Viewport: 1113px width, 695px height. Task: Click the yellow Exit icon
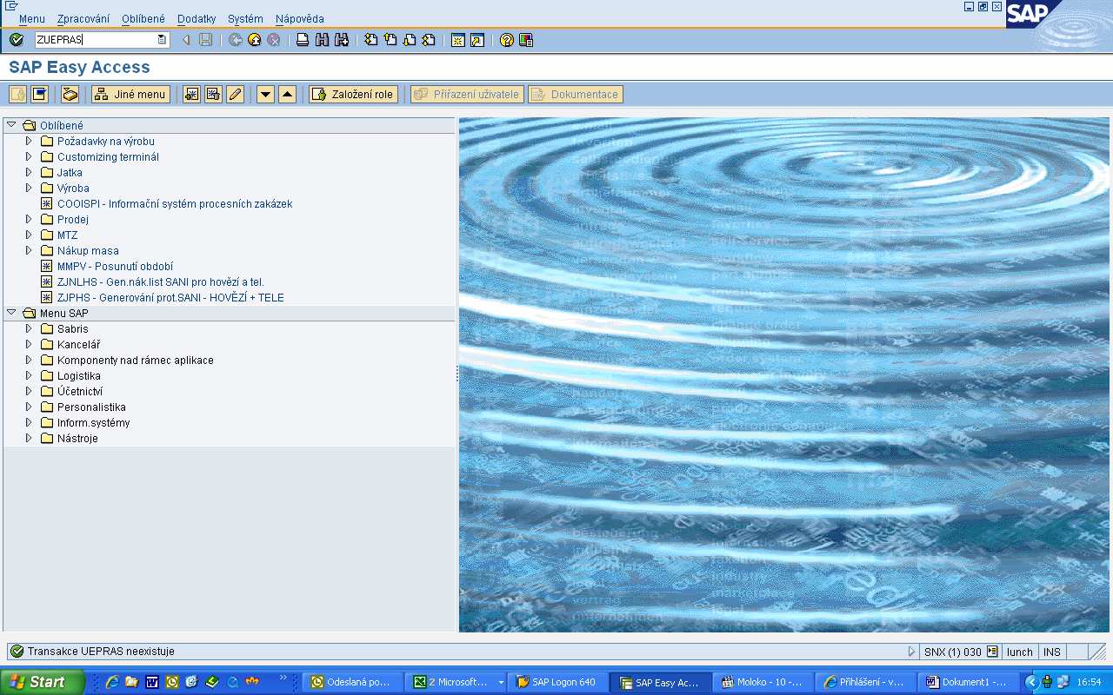coord(255,40)
